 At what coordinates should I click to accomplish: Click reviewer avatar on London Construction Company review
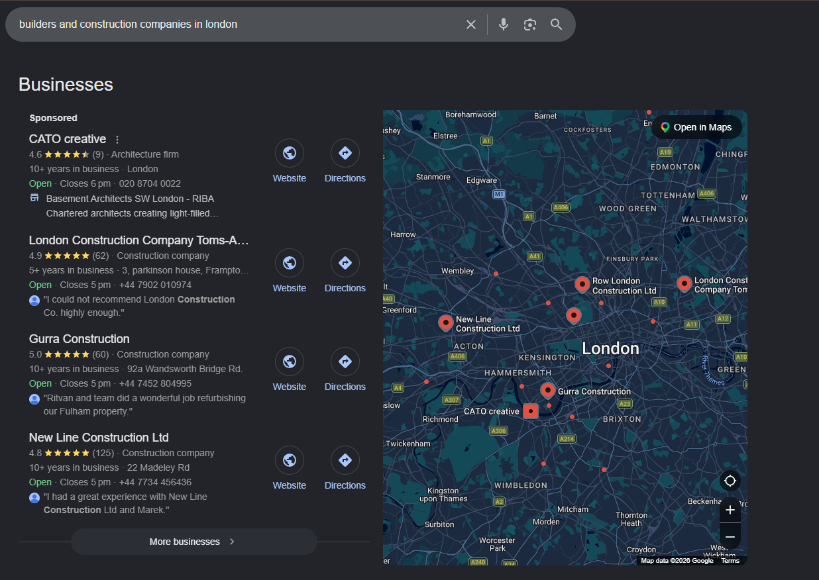[34, 300]
